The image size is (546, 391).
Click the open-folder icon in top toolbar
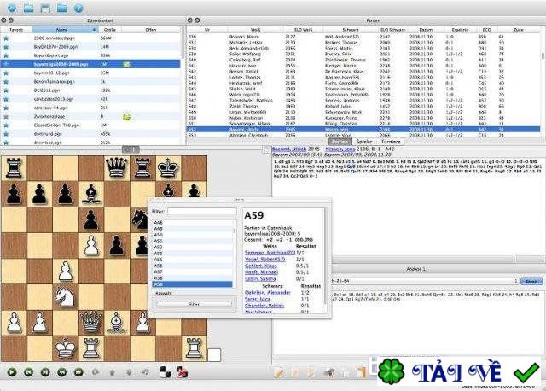(x=28, y=8)
